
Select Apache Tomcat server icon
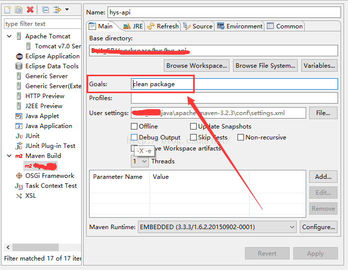coord(19,36)
